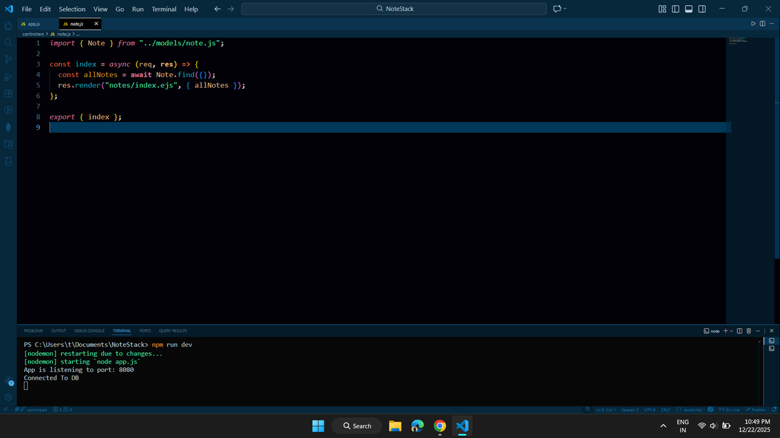This screenshot has height=438, width=780.
Task: Click the terminal input cursor area
Action: coord(26,387)
